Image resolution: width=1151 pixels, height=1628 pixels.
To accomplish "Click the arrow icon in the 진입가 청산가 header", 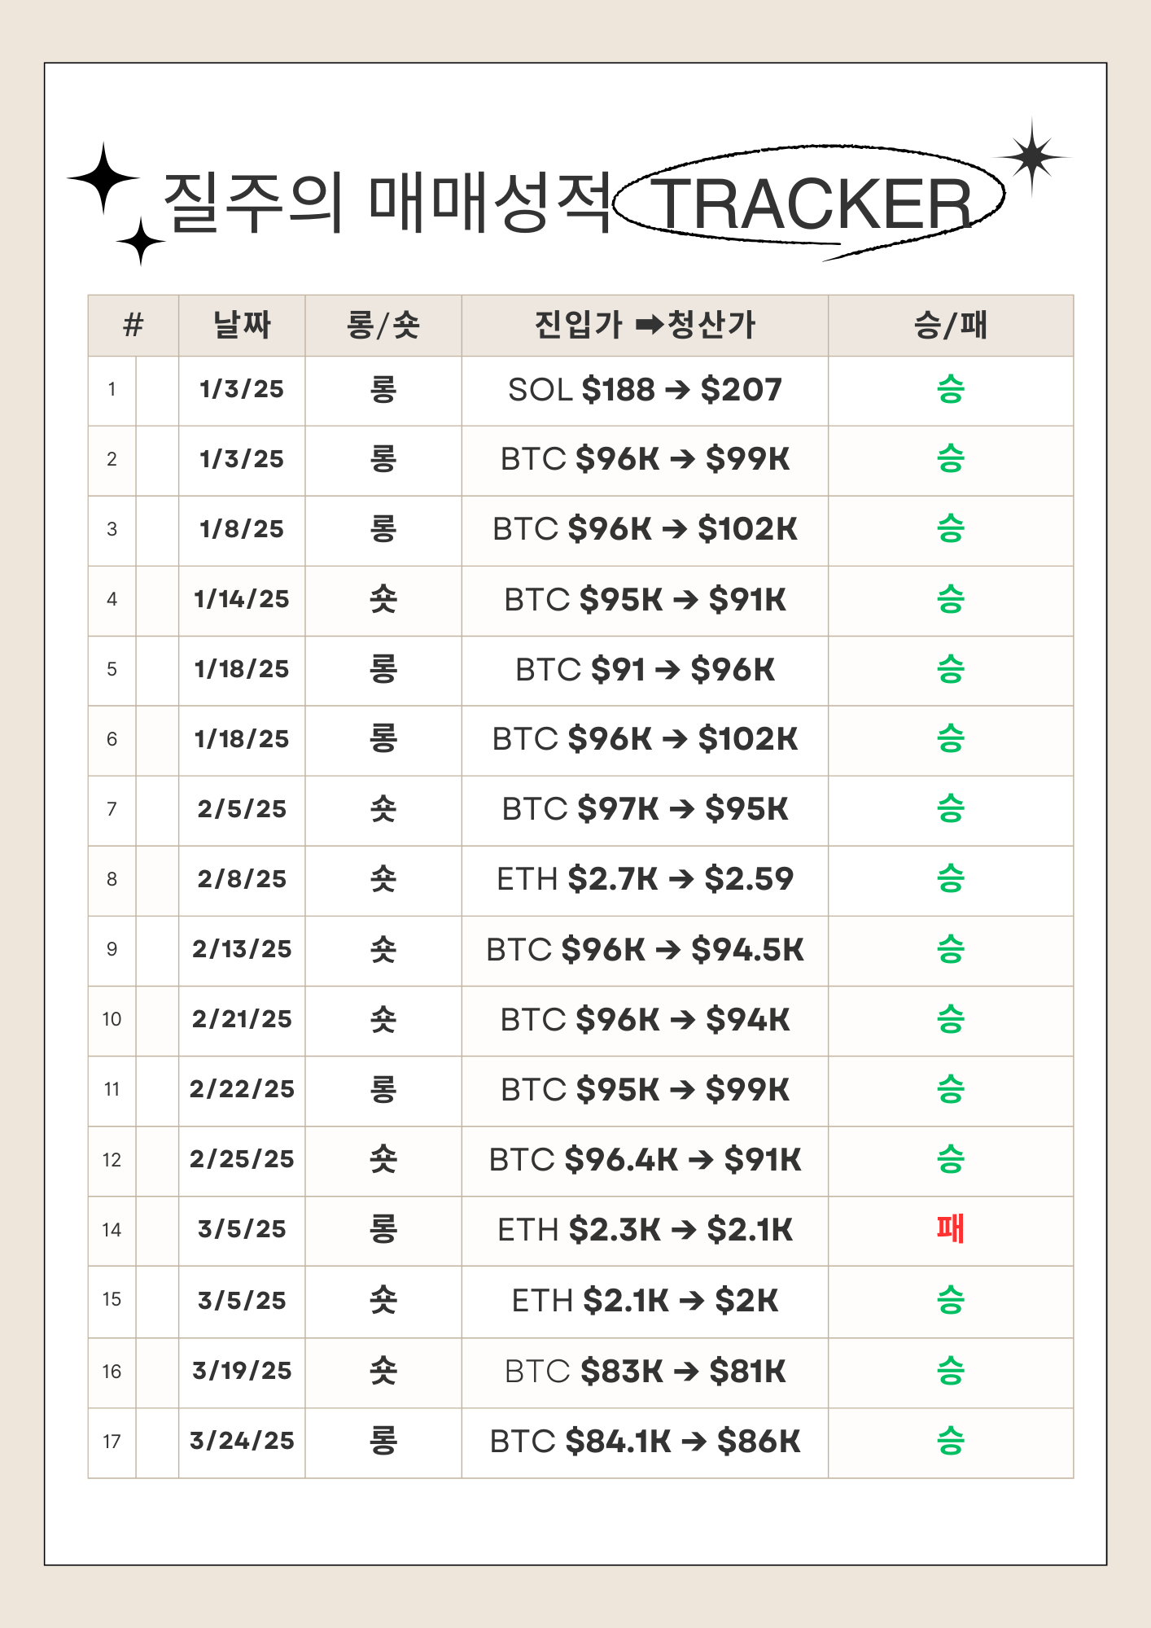I will 650,326.
